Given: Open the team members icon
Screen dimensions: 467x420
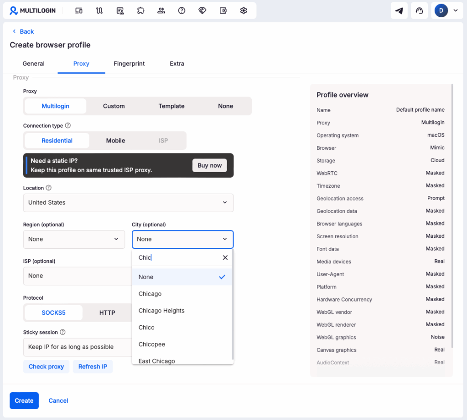Looking at the screenshot, I should click(161, 11).
